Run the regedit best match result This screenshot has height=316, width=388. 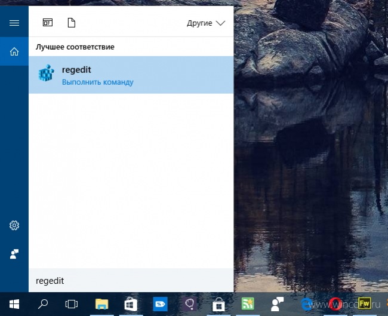(x=131, y=75)
